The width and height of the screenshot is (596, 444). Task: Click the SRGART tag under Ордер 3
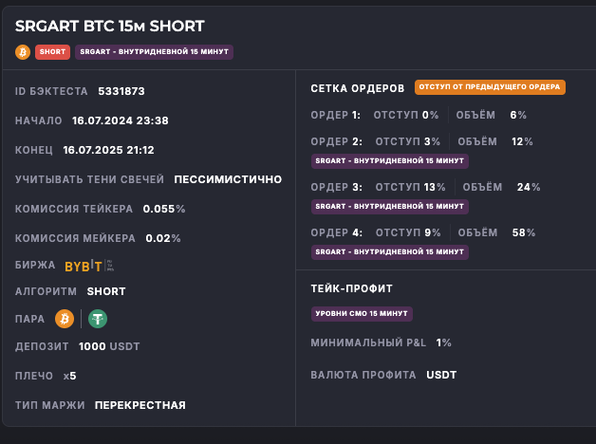(x=389, y=206)
